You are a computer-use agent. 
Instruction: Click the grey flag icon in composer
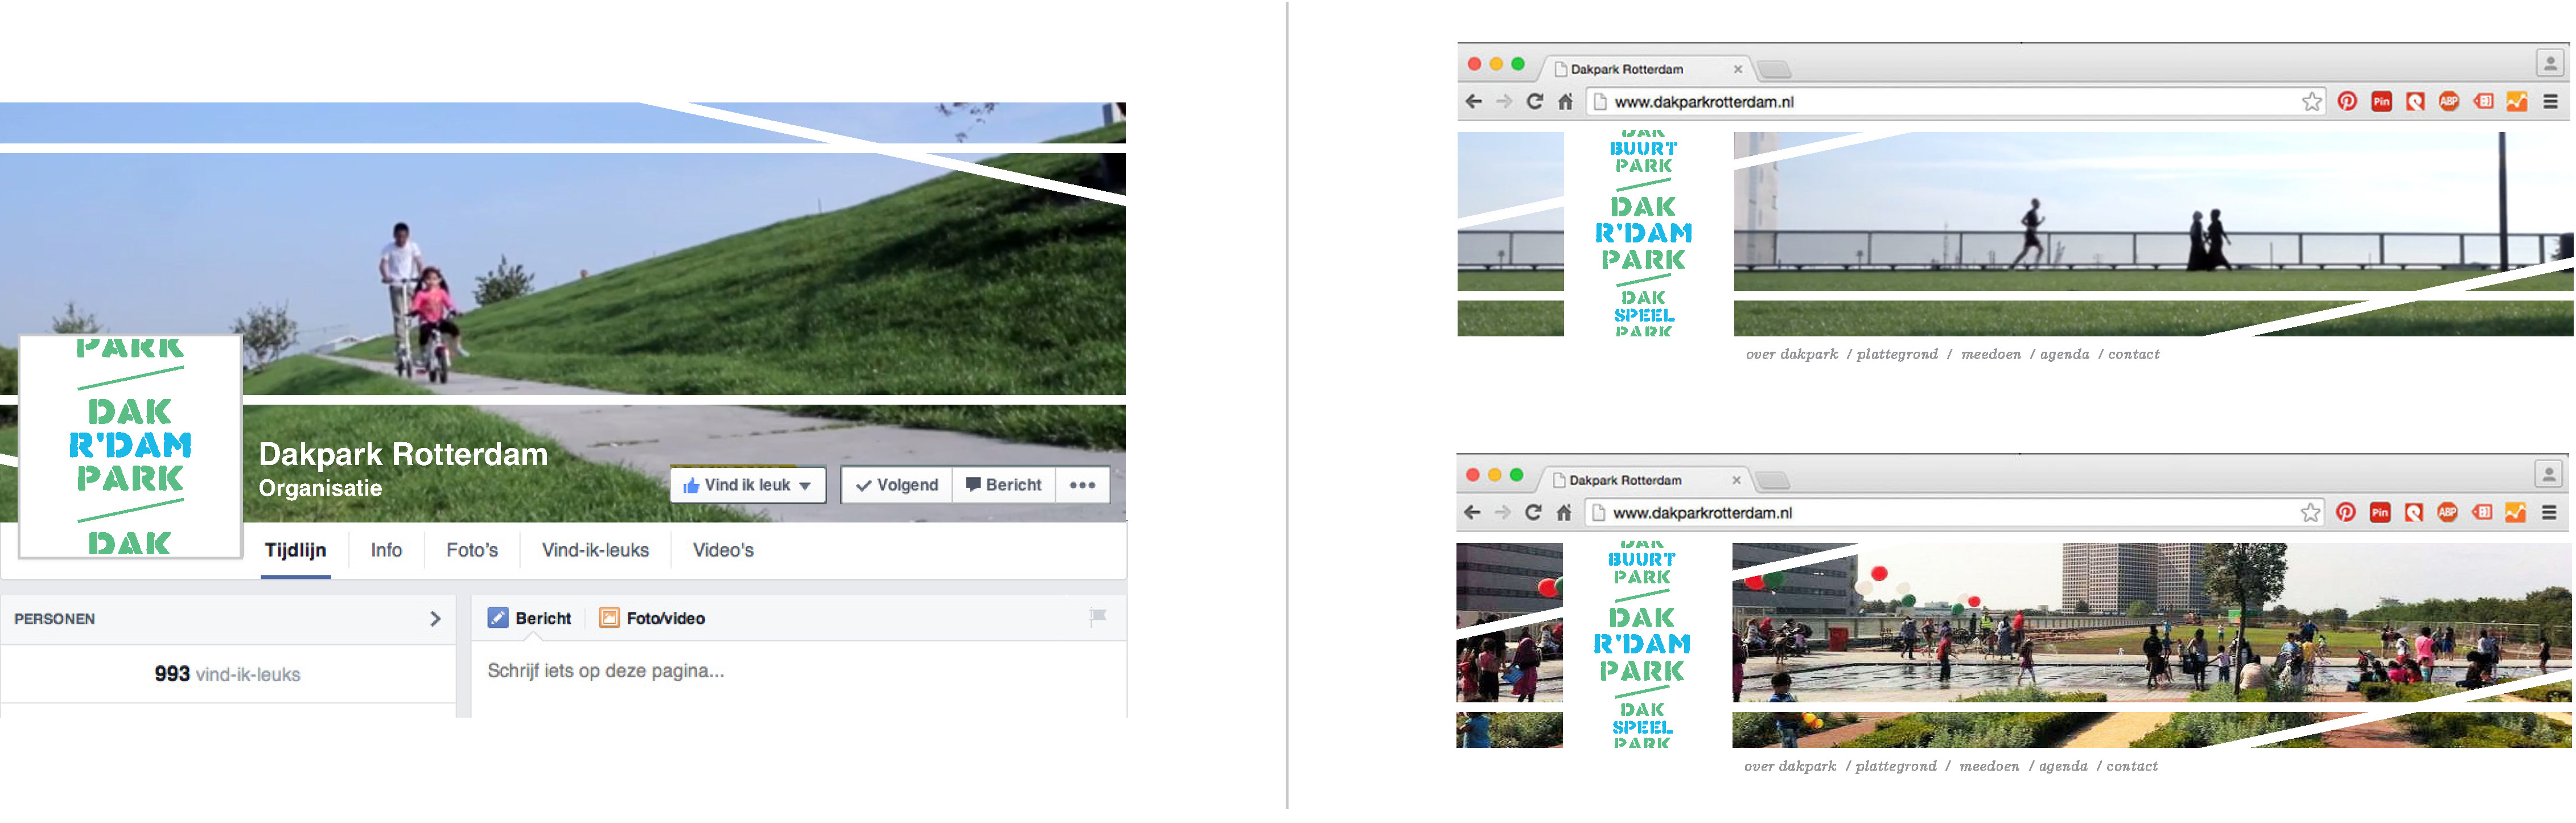click(1098, 617)
